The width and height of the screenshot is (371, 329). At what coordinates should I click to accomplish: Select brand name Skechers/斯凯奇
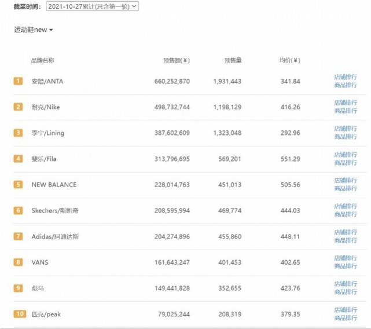55,211
